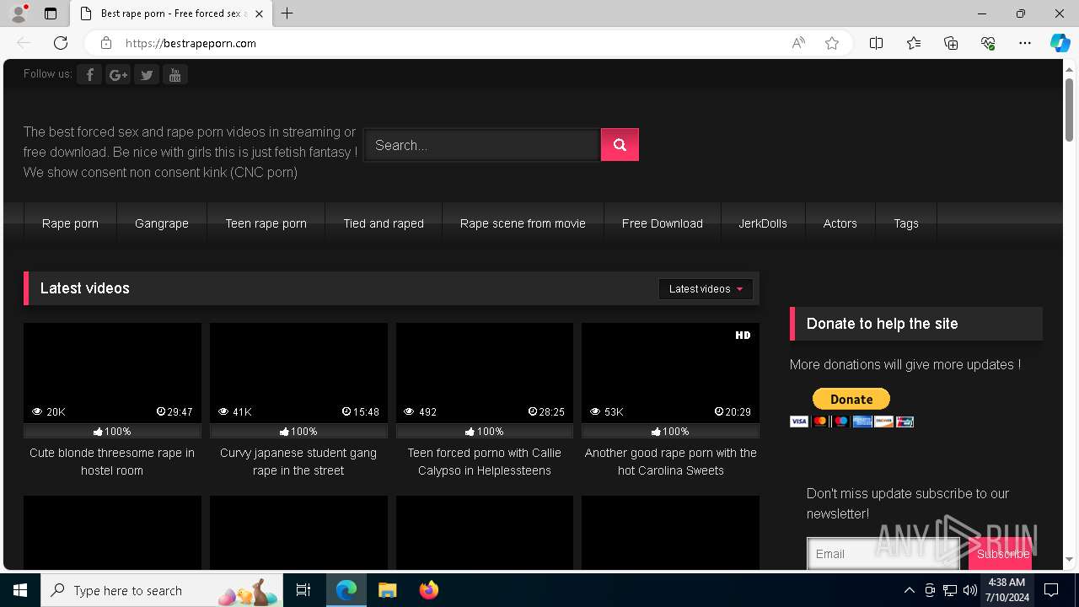Open the network status tray icon
The image size is (1079, 607).
point(950,590)
